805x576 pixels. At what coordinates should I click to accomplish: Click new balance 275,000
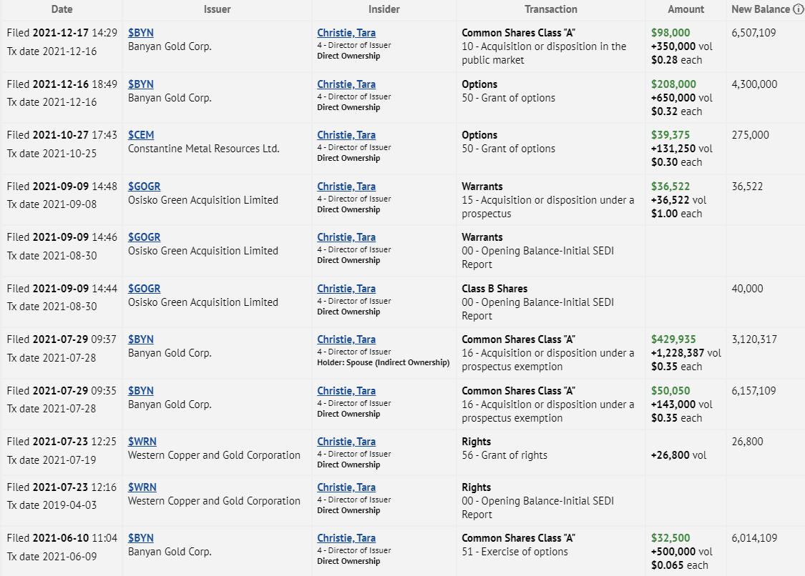point(750,135)
